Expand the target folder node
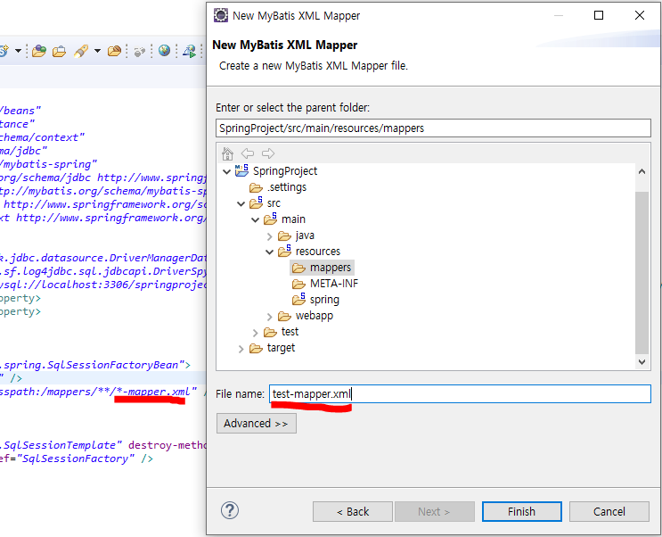This screenshot has width=662, height=537. (241, 349)
